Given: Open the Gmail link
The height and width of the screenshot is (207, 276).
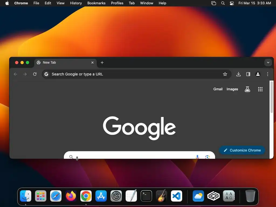Looking at the screenshot, I should 218,89.
